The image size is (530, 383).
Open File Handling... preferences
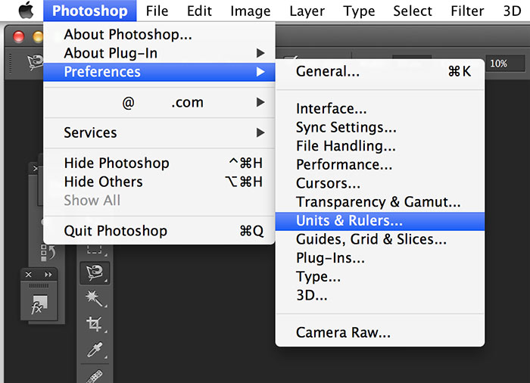(380, 145)
